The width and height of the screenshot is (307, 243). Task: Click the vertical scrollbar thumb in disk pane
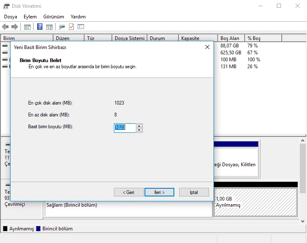pyautogui.click(x=303, y=168)
